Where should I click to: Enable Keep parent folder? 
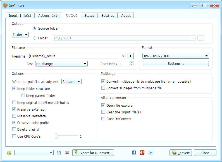[23, 96]
